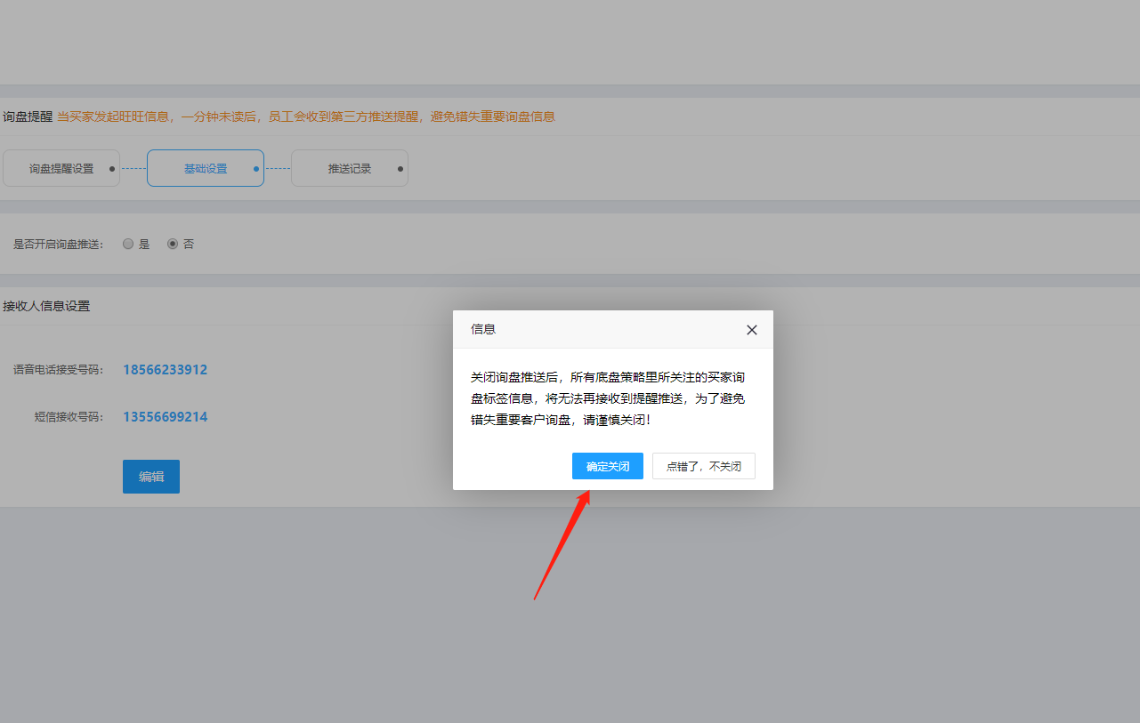The height and width of the screenshot is (723, 1140).
Task: Confirm closing with 确定关闭 button
Action: point(607,466)
